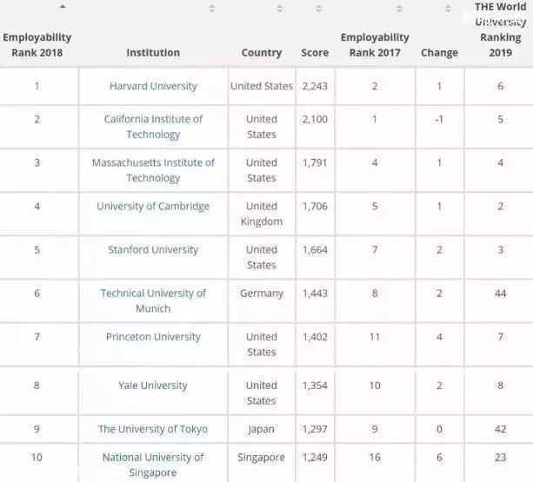Select the score 1,402 cell
The width and height of the screenshot is (533, 482).
point(315,337)
